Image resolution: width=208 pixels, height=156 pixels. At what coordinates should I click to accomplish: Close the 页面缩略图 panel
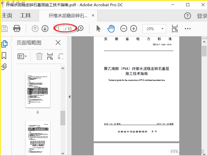tap(58, 43)
